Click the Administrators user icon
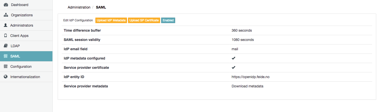Image resolution: width=385 pixels, height=112 pixels. 6,25
